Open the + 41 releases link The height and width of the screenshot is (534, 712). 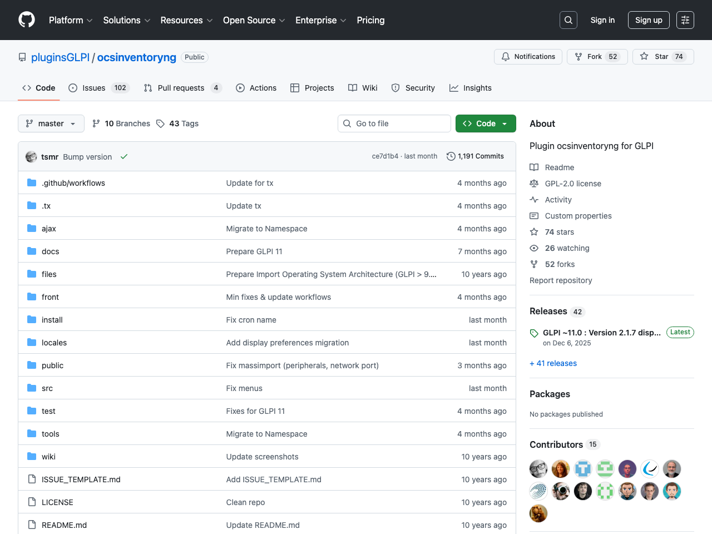pyautogui.click(x=553, y=363)
